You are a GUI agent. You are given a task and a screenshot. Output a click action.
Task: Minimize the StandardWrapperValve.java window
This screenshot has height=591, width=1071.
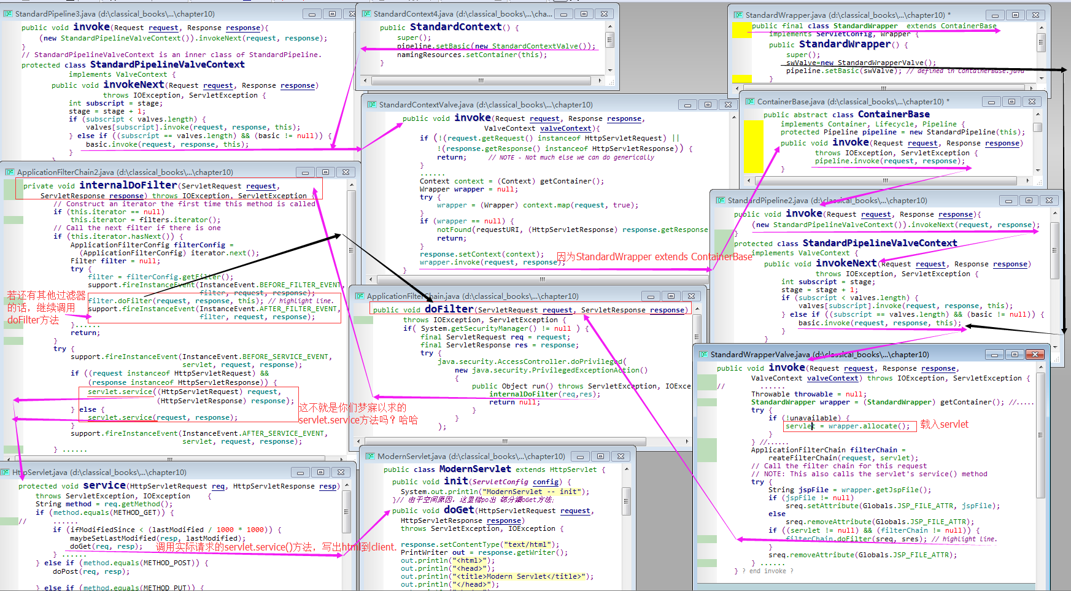(x=995, y=354)
